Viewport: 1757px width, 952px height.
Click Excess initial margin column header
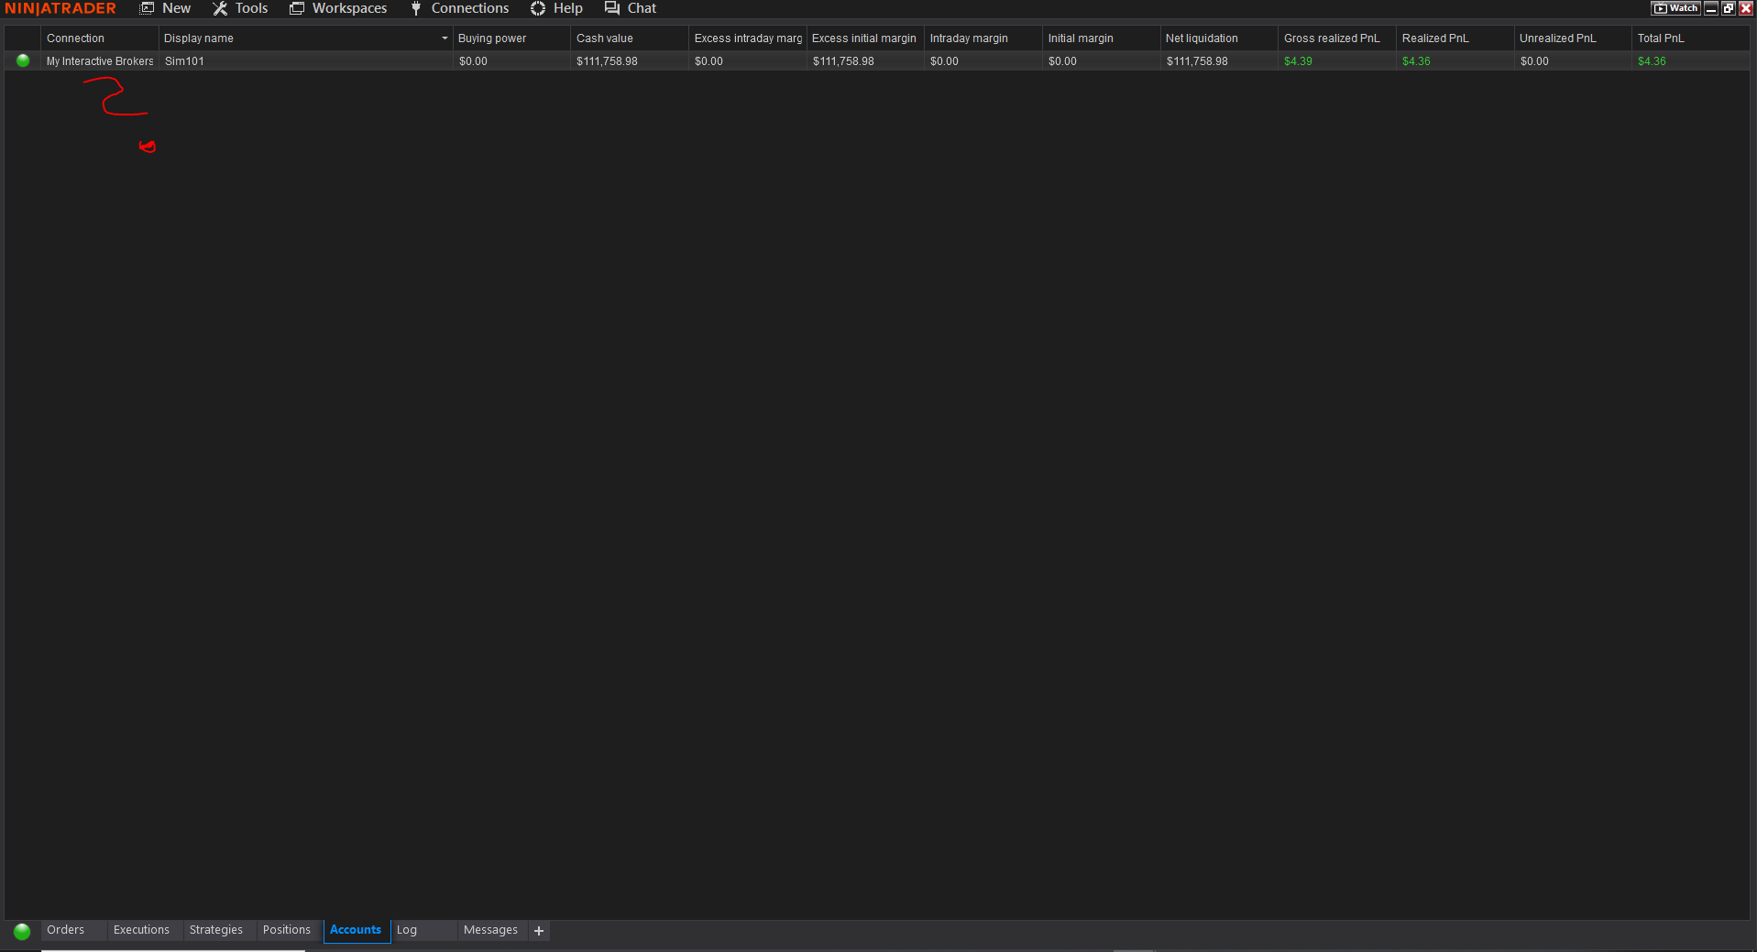coord(865,38)
